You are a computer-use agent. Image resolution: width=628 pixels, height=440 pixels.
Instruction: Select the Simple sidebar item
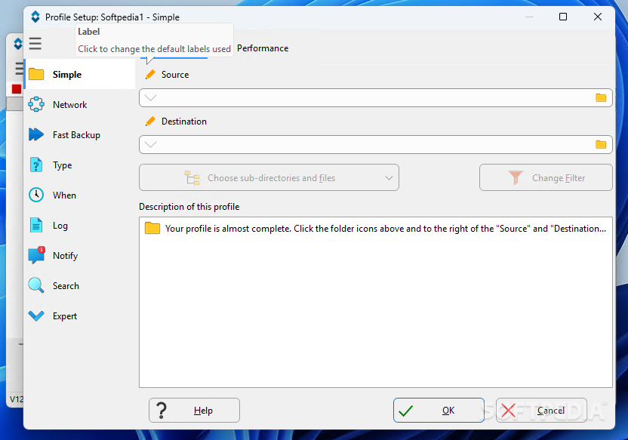(x=80, y=75)
